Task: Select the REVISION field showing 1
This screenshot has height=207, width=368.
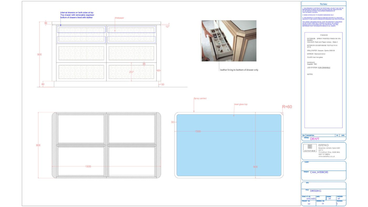Action: coord(337,203)
